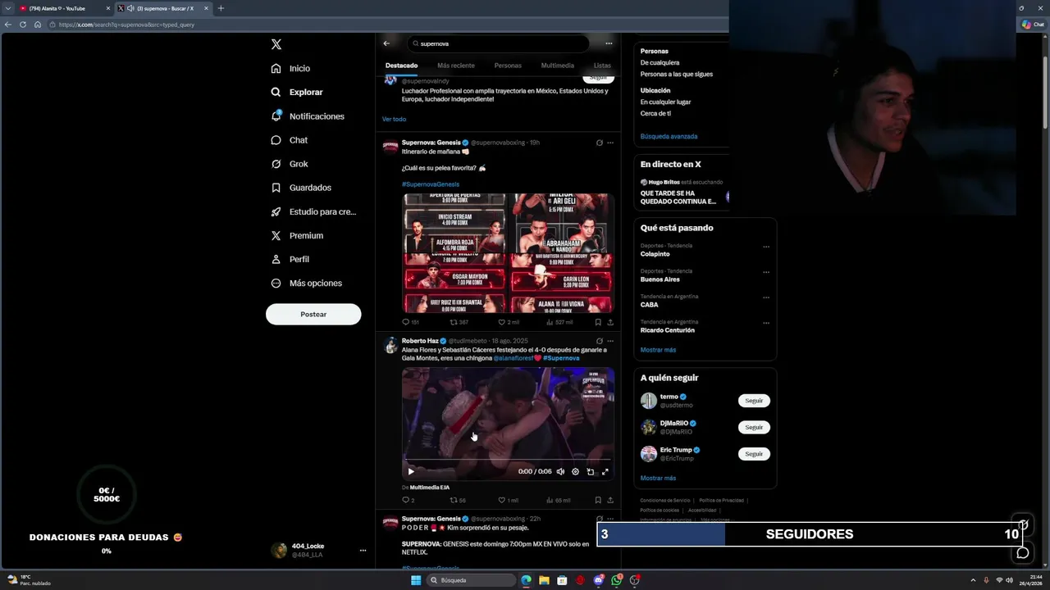Open search options dots beside search box
Viewport: 1050px width, 590px height.
[609, 43]
